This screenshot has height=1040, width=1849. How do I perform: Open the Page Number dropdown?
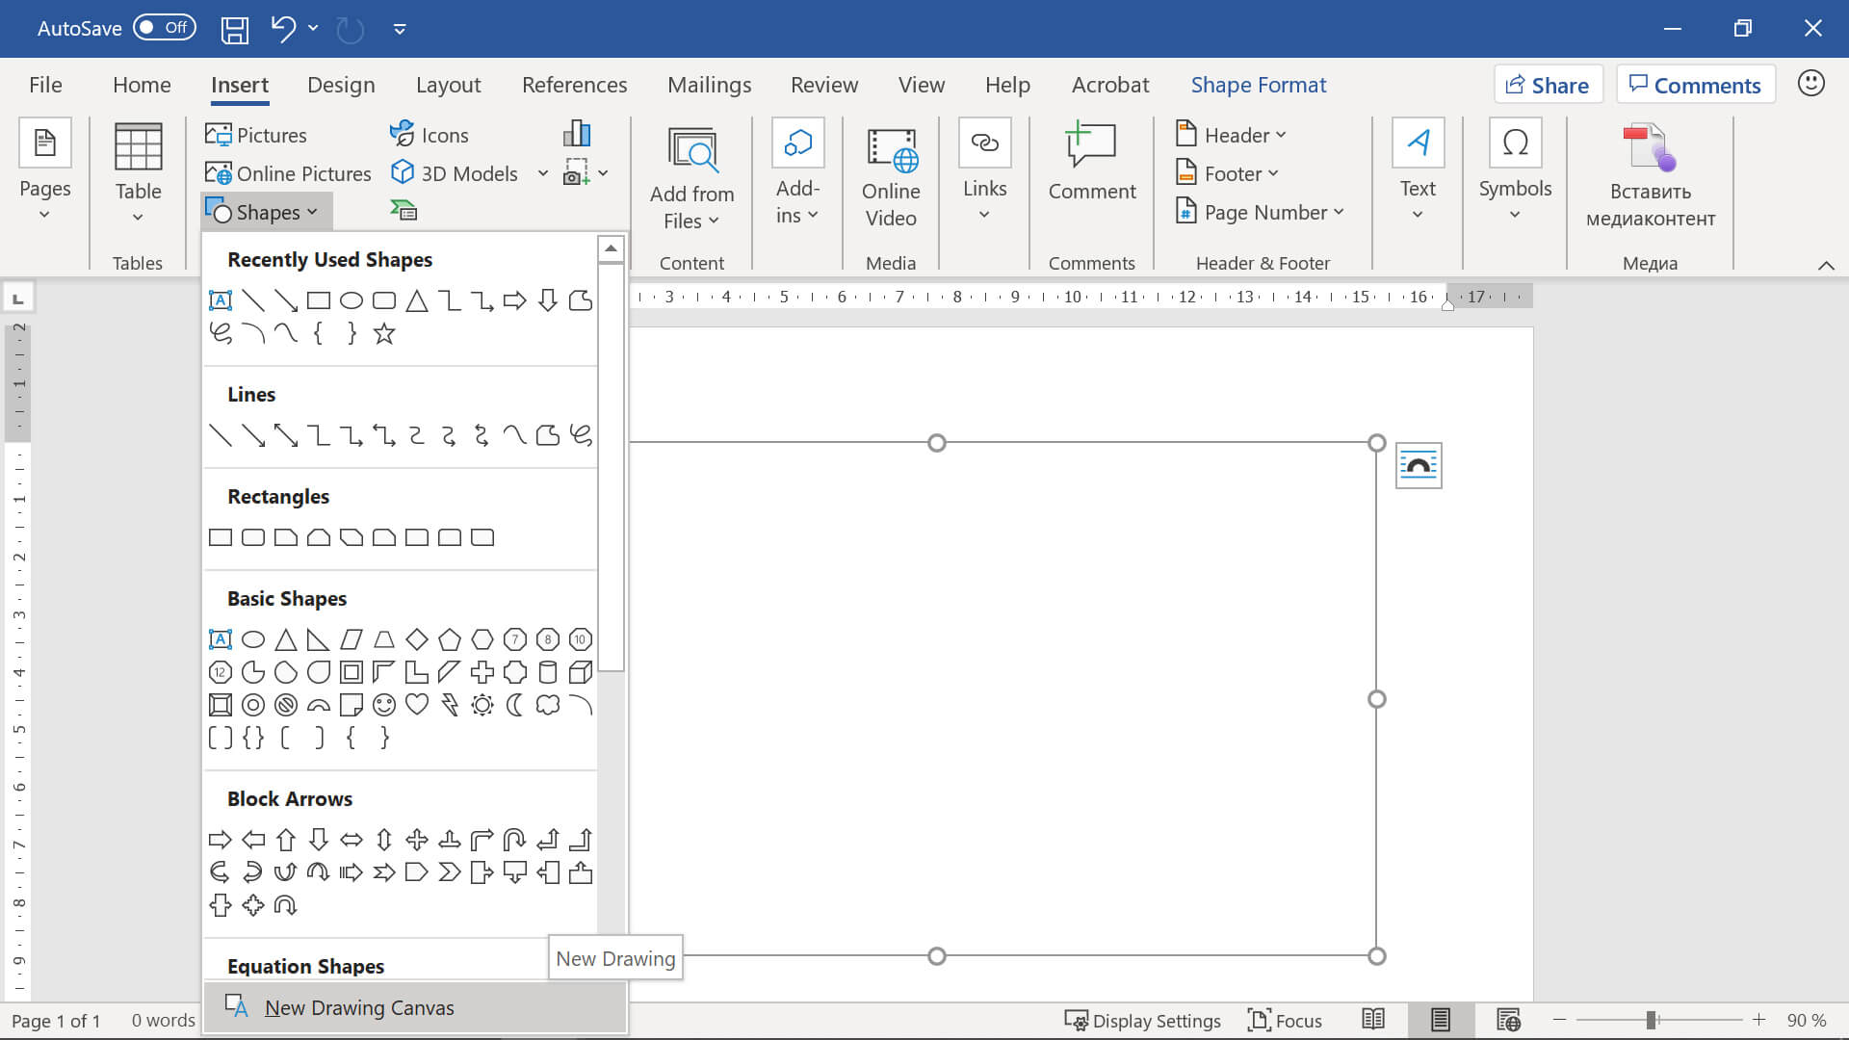1261,212
